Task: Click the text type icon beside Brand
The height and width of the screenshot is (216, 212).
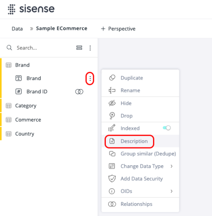Action: (x=19, y=78)
